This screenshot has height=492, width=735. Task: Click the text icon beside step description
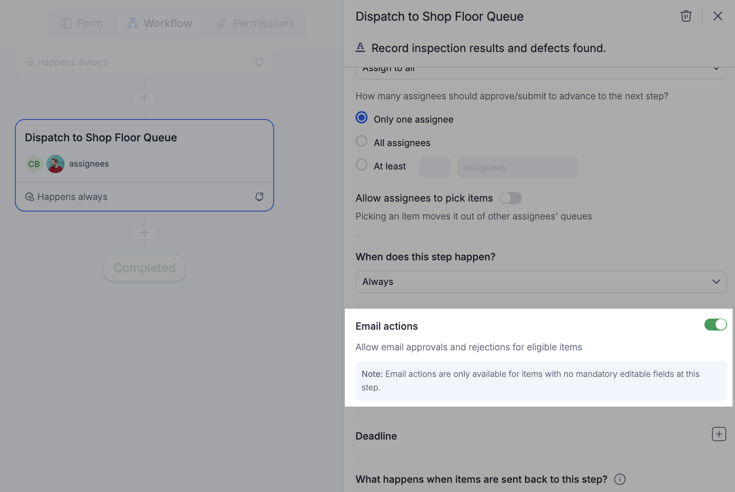[x=360, y=47]
